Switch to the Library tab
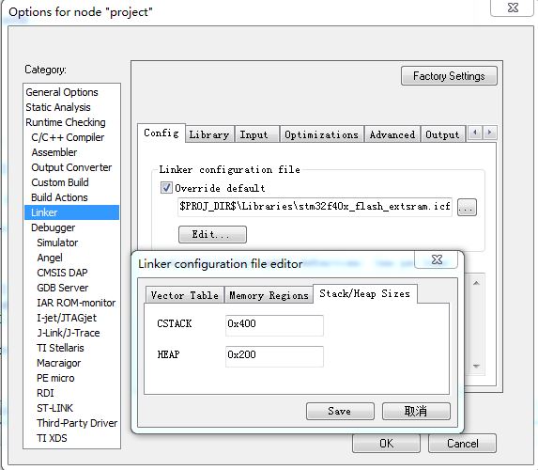Screen dimensions: 538x470 [209, 134]
